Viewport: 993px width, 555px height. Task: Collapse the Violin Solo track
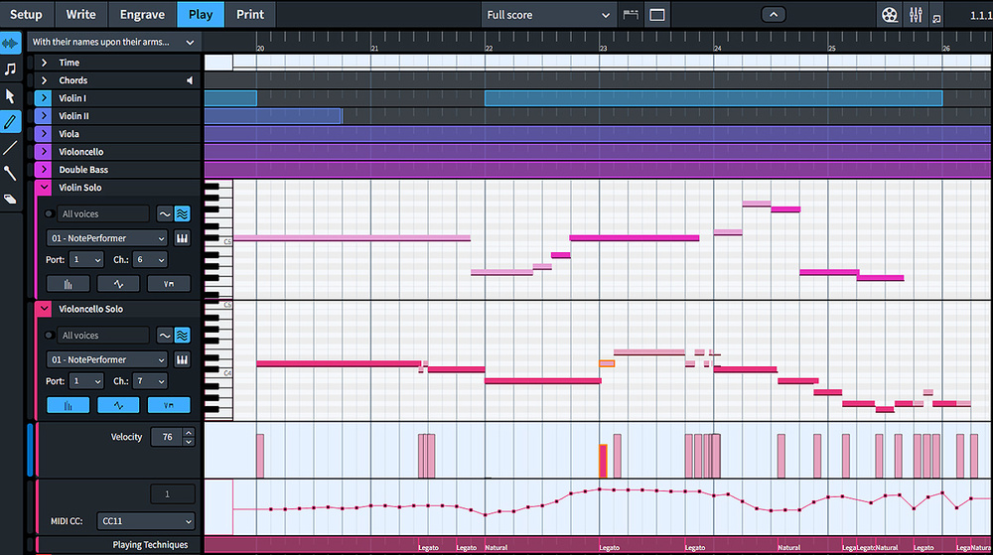pos(44,188)
